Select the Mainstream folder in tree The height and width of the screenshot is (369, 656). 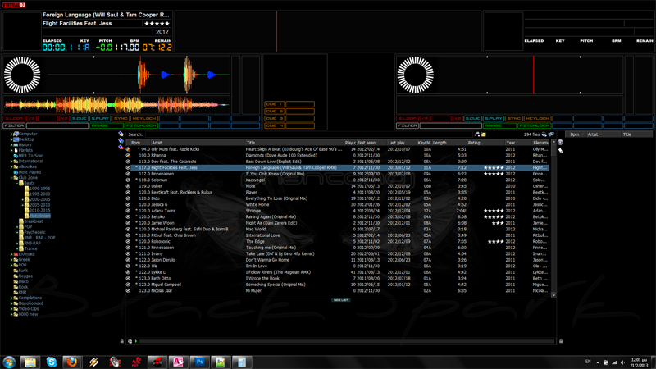click(39, 216)
